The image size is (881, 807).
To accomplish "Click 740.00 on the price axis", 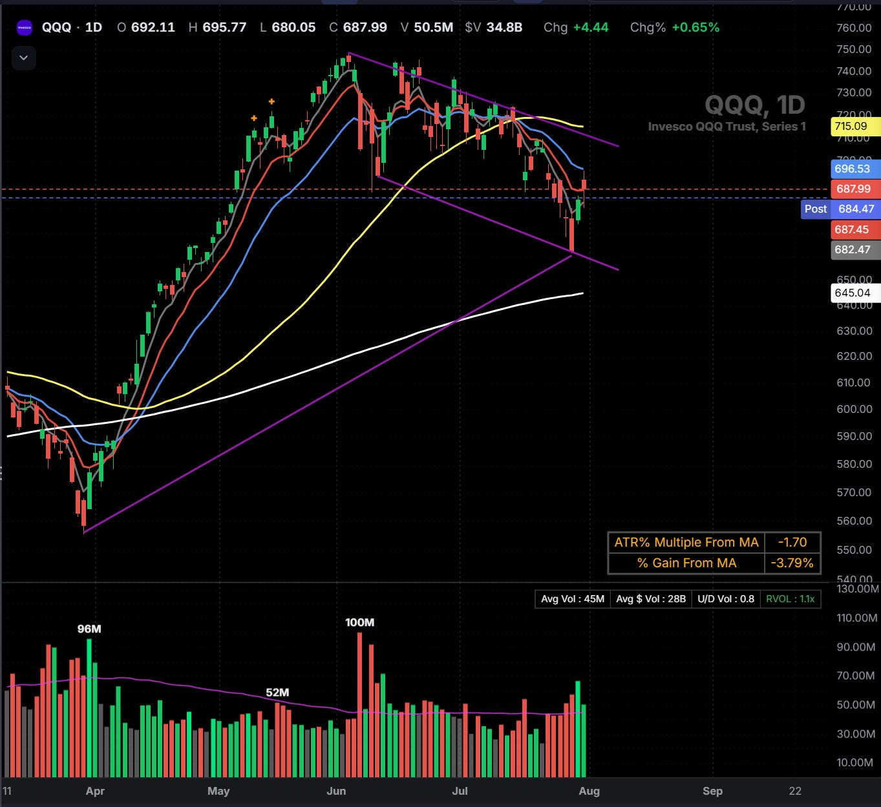I will coord(854,71).
